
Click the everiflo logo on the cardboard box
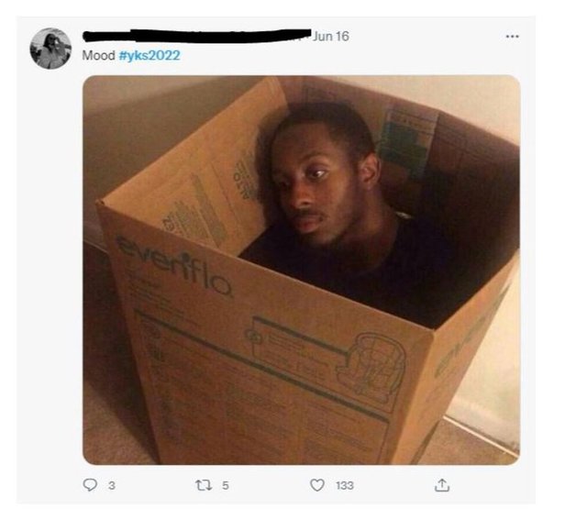point(174,267)
